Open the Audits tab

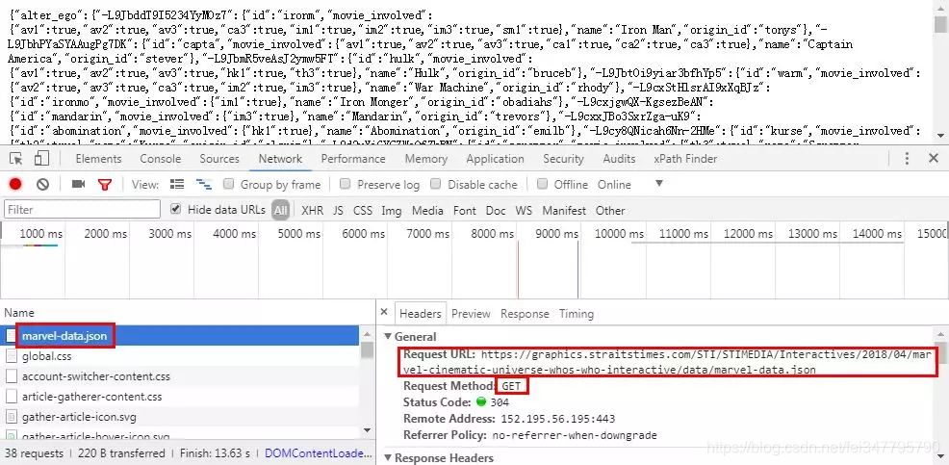tap(619, 159)
